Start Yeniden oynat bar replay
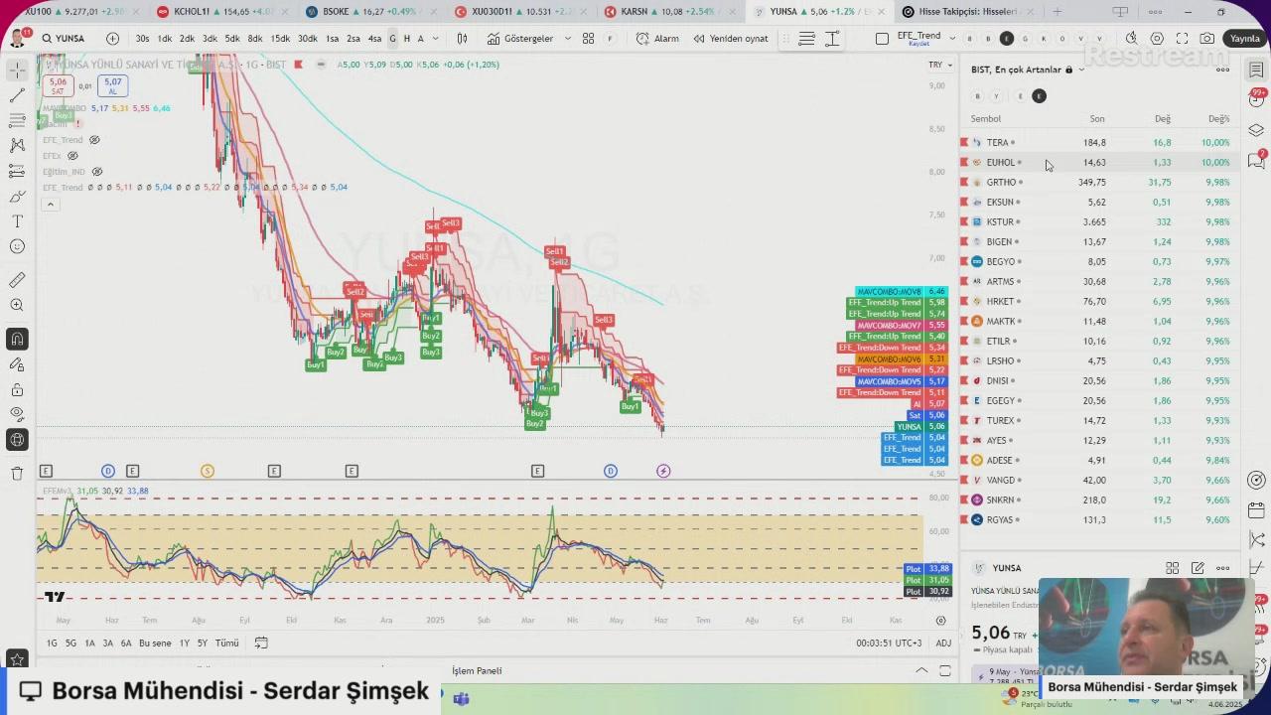 731,39
